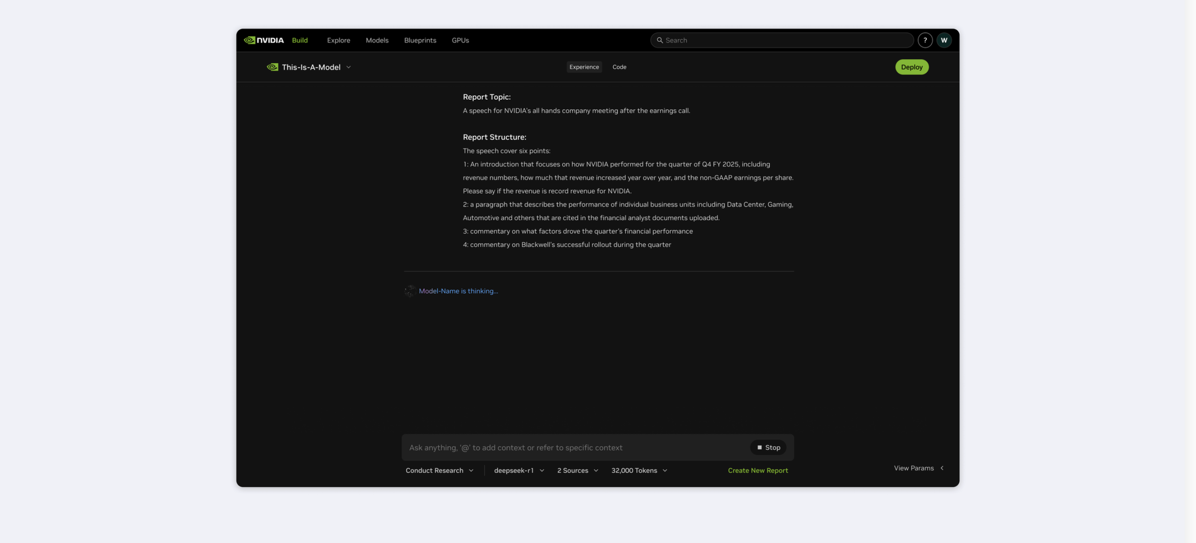This screenshot has width=1196, height=543.
Task: Click the NVIDIA logo in header
Action: click(264, 40)
